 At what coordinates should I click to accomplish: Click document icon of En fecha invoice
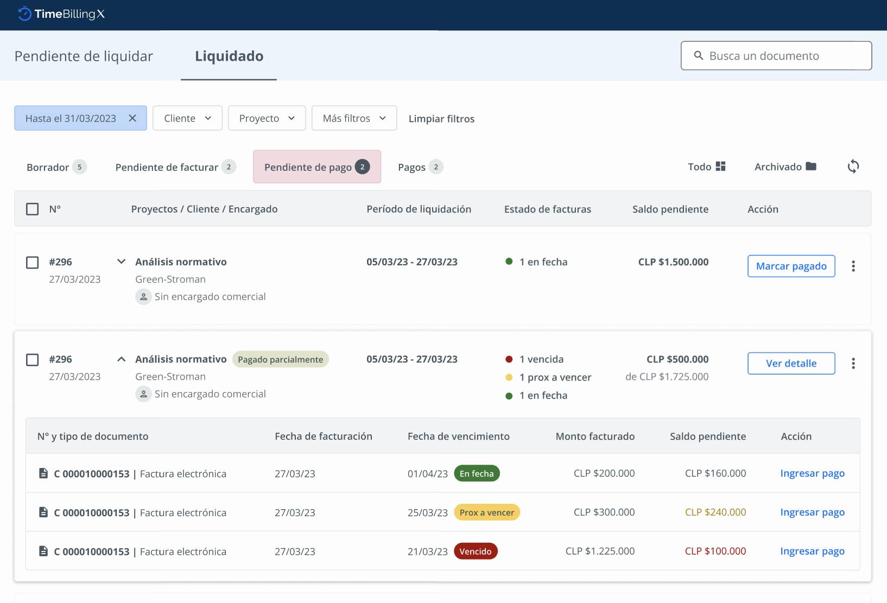coord(43,473)
